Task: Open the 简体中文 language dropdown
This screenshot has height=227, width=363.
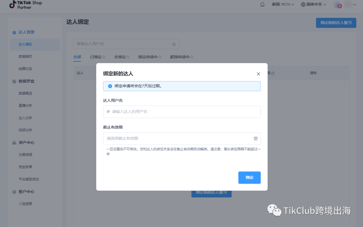Action: [x=314, y=4]
